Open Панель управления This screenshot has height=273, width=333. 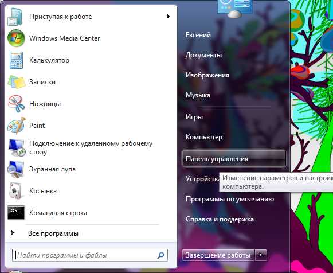pos(234,159)
